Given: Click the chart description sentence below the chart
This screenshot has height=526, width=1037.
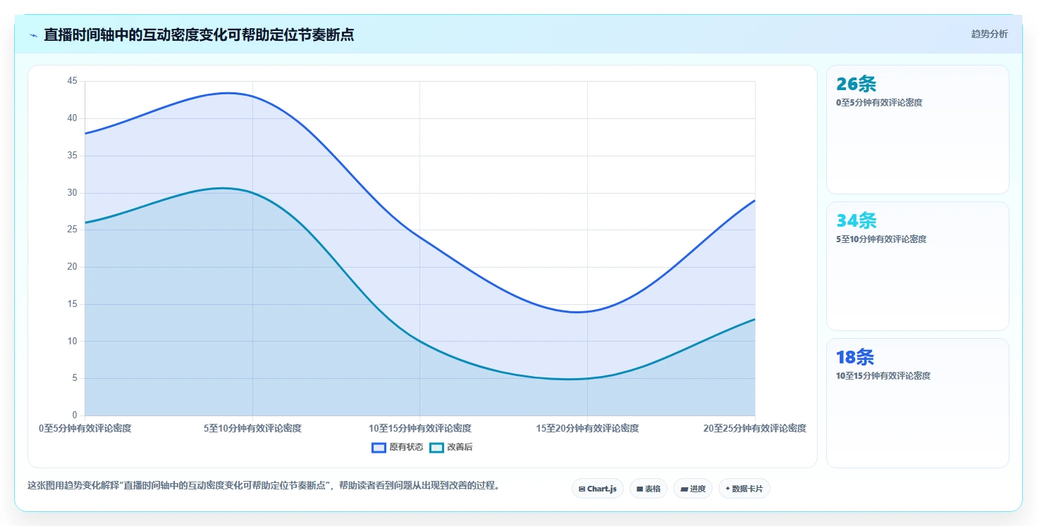Looking at the screenshot, I should (263, 486).
